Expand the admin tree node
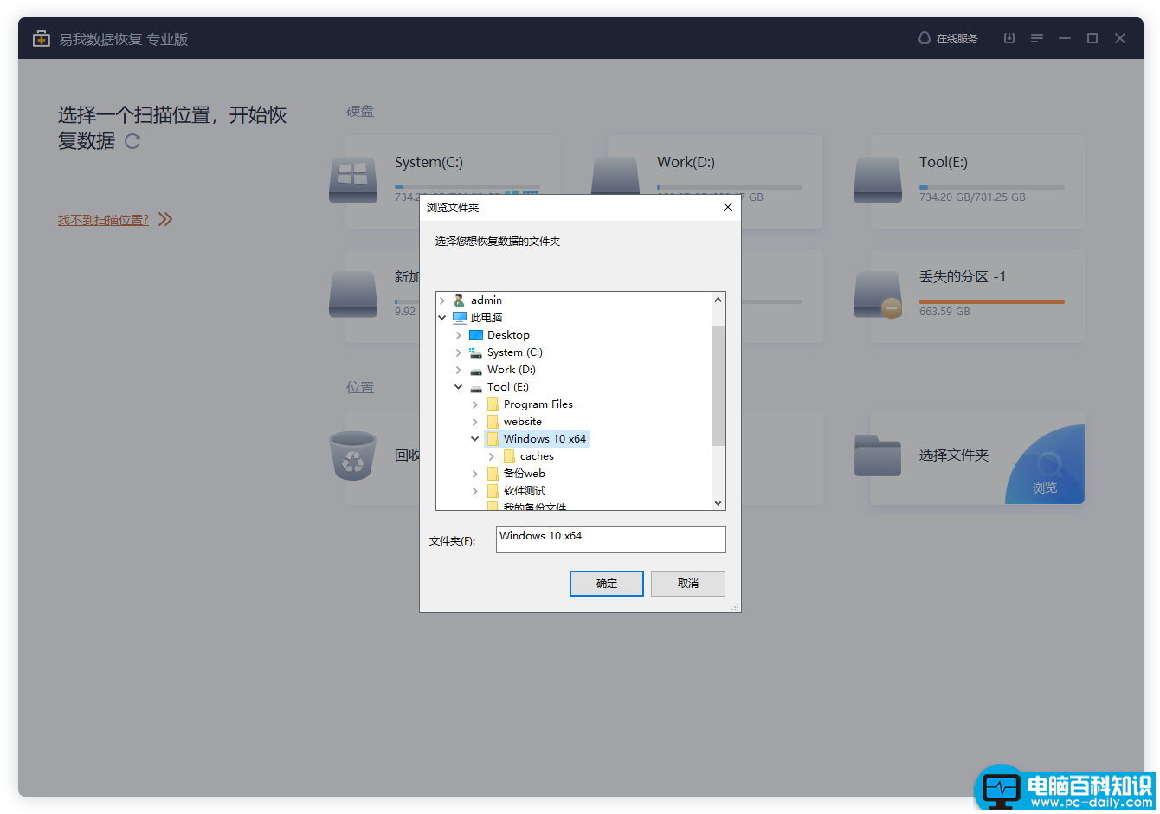1160x814 pixels. (442, 300)
